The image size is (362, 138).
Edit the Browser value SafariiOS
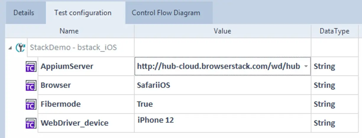[153, 85]
